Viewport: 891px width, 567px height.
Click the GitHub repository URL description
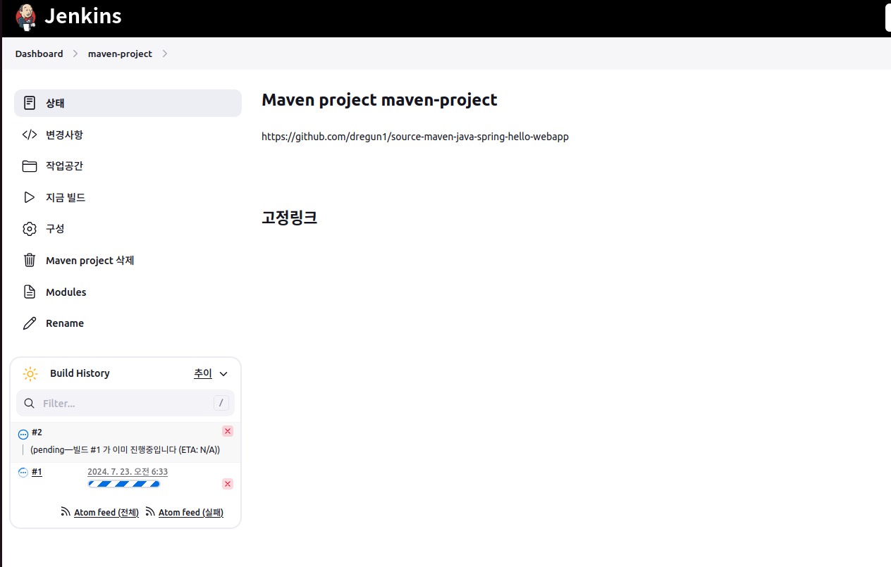(415, 137)
